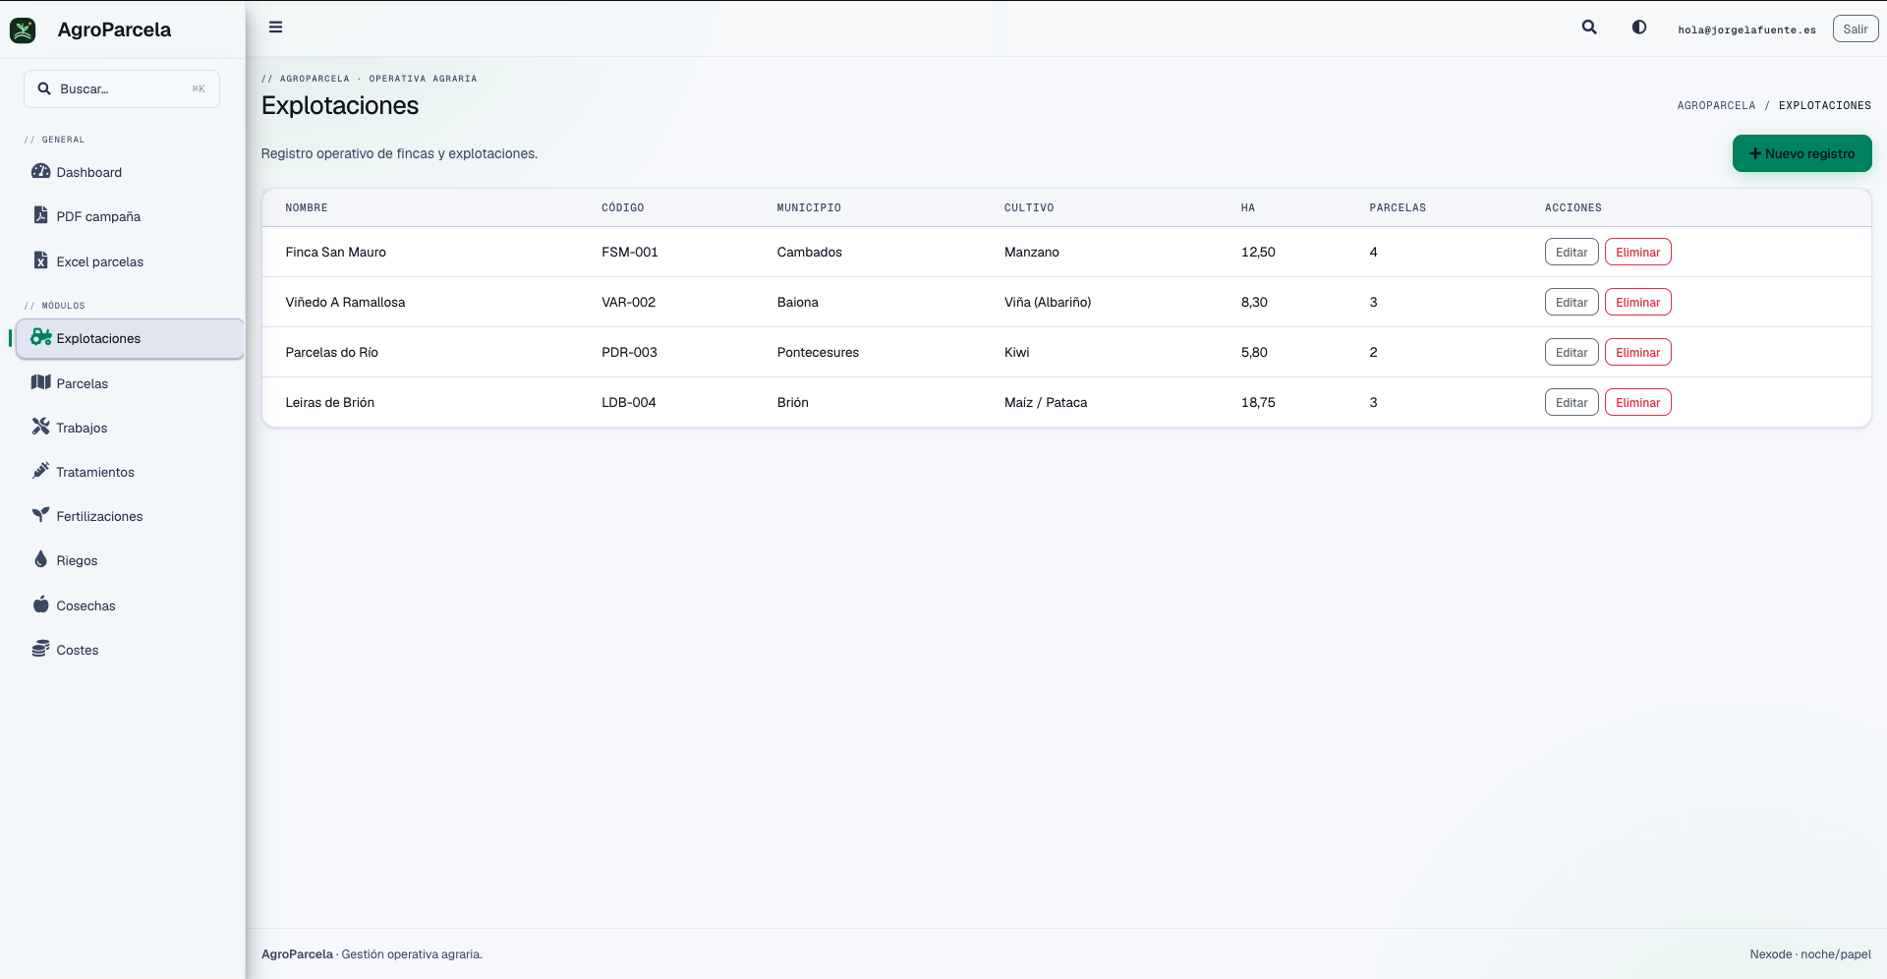Click the PDF campaña file icon

pyautogui.click(x=40, y=215)
